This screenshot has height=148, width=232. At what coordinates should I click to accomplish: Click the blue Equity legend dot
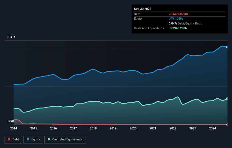28,139
